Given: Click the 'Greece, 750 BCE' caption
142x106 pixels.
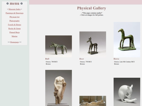Looking at the screenshot, I should pyautogui.click(x=86, y=62).
